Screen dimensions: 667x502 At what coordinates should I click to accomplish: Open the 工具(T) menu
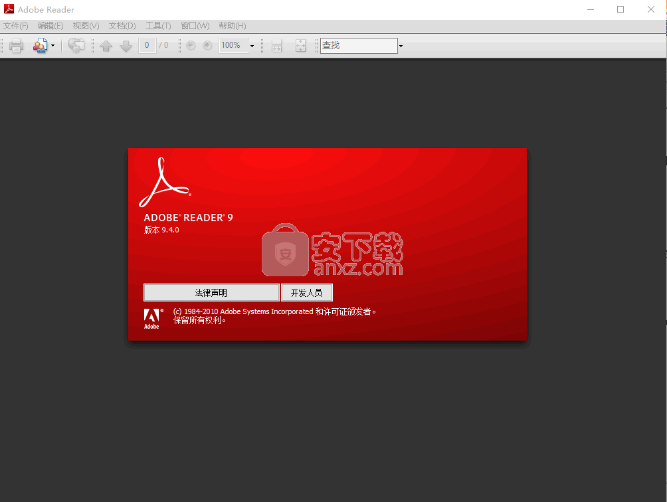pos(158,26)
